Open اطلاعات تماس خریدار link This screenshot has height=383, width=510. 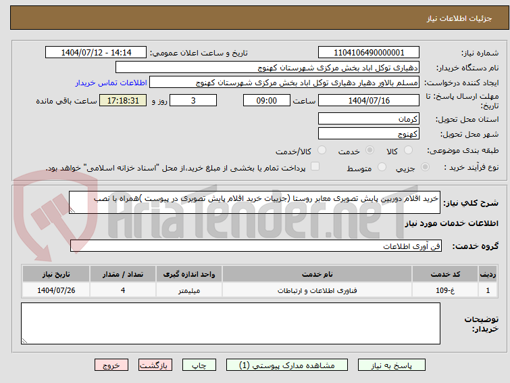click(111, 83)
